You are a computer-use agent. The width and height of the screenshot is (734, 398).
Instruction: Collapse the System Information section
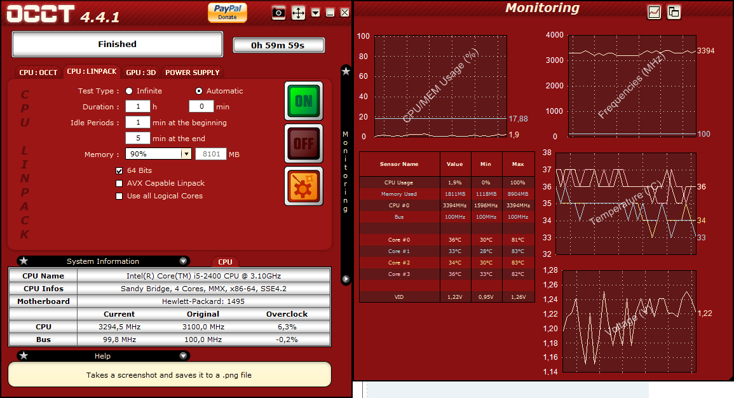pyautogui.click(x=183, y=261)
